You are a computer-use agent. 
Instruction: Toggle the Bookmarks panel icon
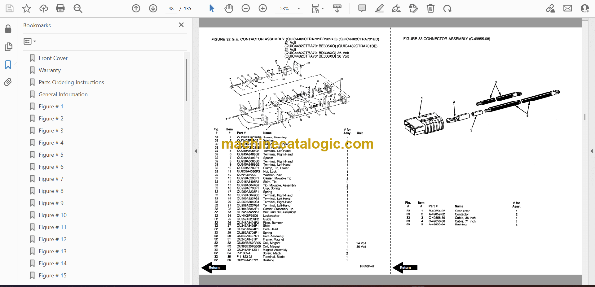pos(8,65)
